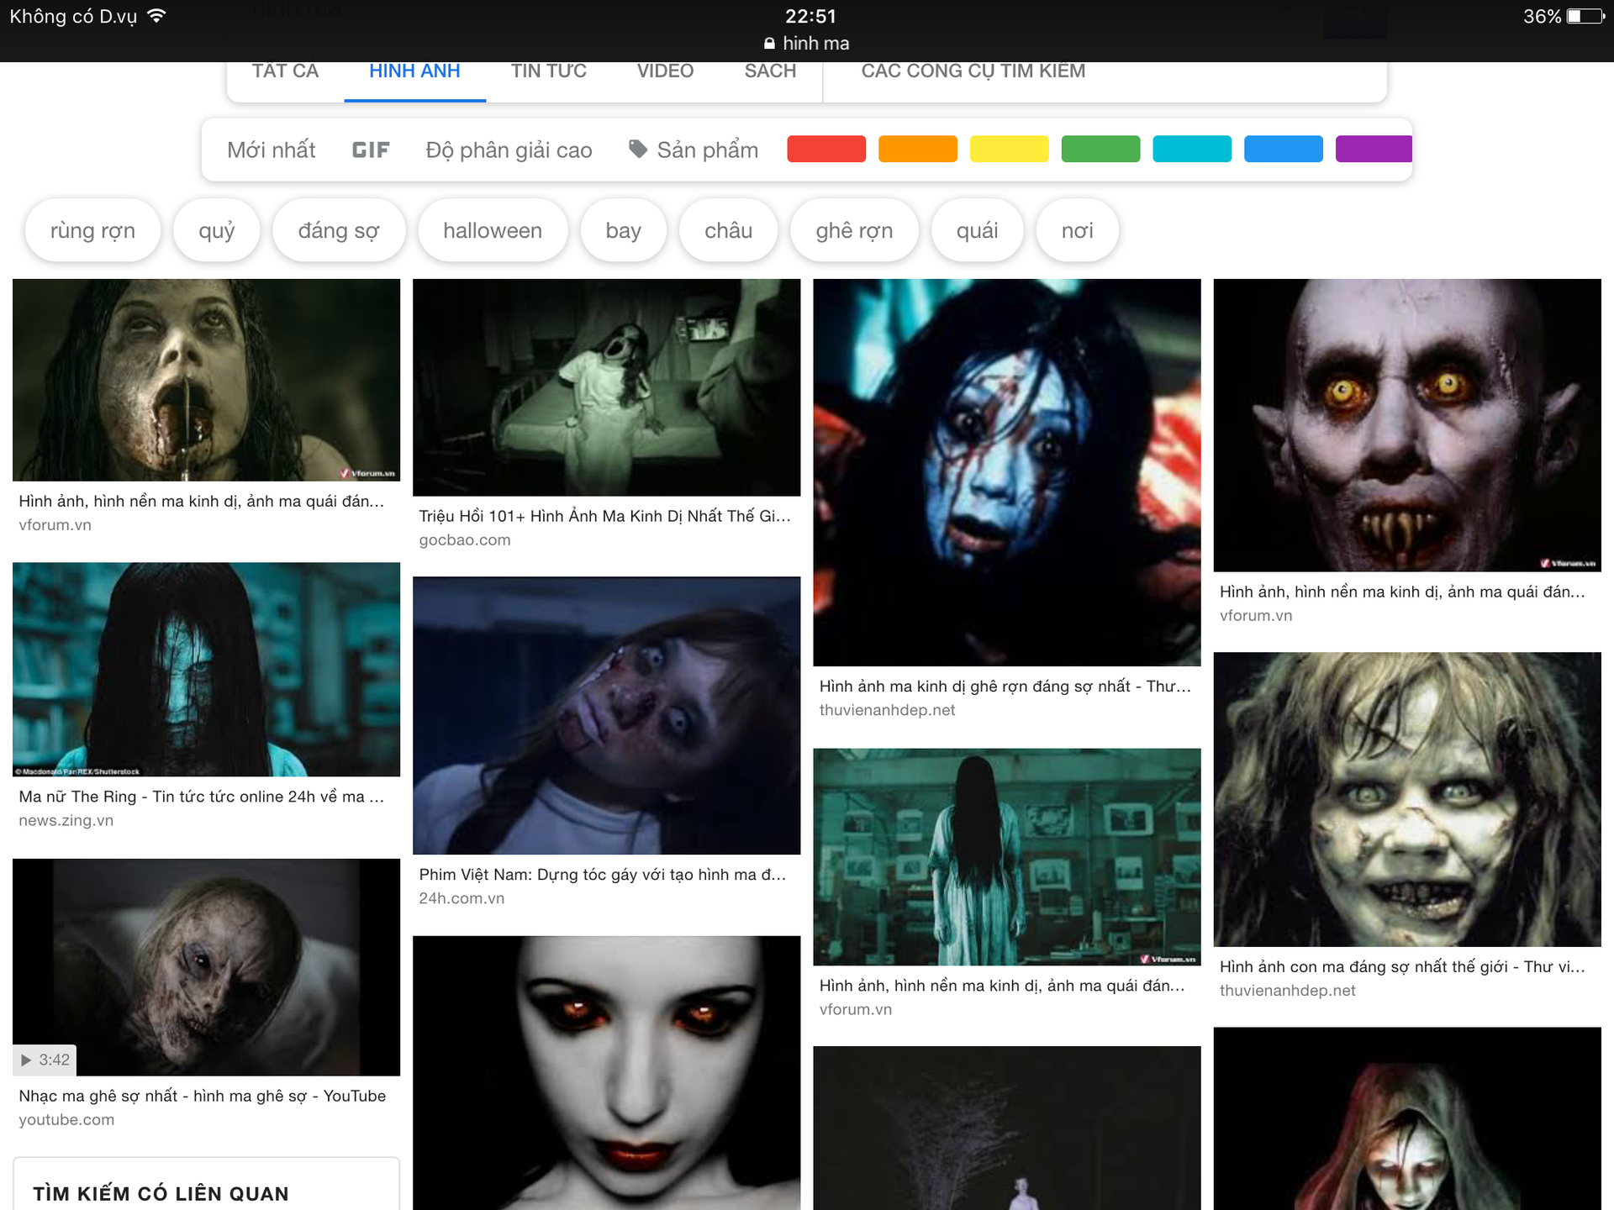Switch to the TẤT CẢ tab
This screenshot has height=1210, width=1614.
(x=285, y=72)
